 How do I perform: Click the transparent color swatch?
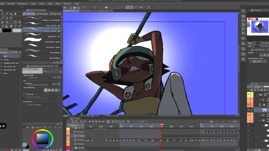coord(17,31)
